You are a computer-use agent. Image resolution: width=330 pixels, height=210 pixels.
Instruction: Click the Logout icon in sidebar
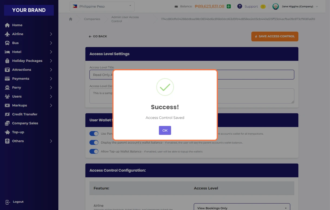point(8,202)
